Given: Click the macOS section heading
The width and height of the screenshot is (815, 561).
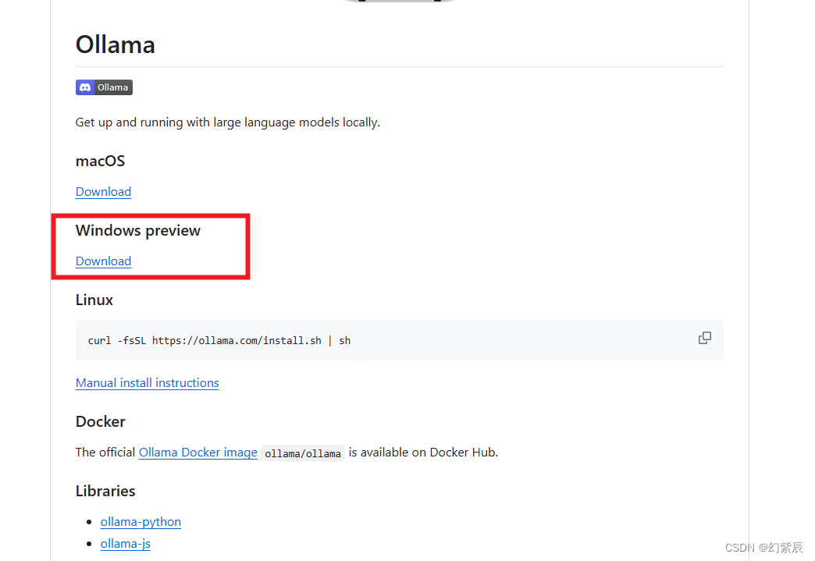Looking at the screenshot, I should click(101, 161).
